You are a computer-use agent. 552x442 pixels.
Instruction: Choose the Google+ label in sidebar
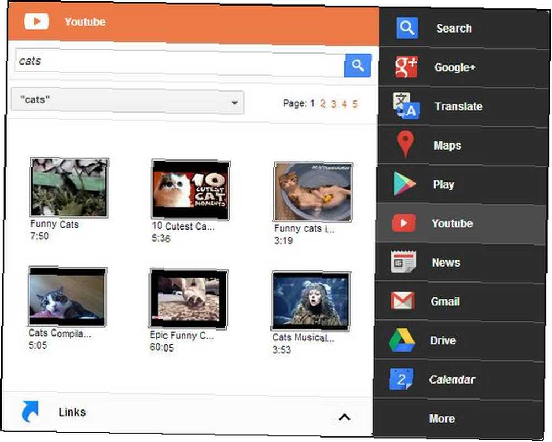455,67
